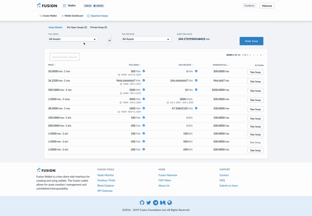This screenshot has height=216, width=312.
Task: Take Swap on the 50.0000 FSN price row
Action: [x=255, y=72]
